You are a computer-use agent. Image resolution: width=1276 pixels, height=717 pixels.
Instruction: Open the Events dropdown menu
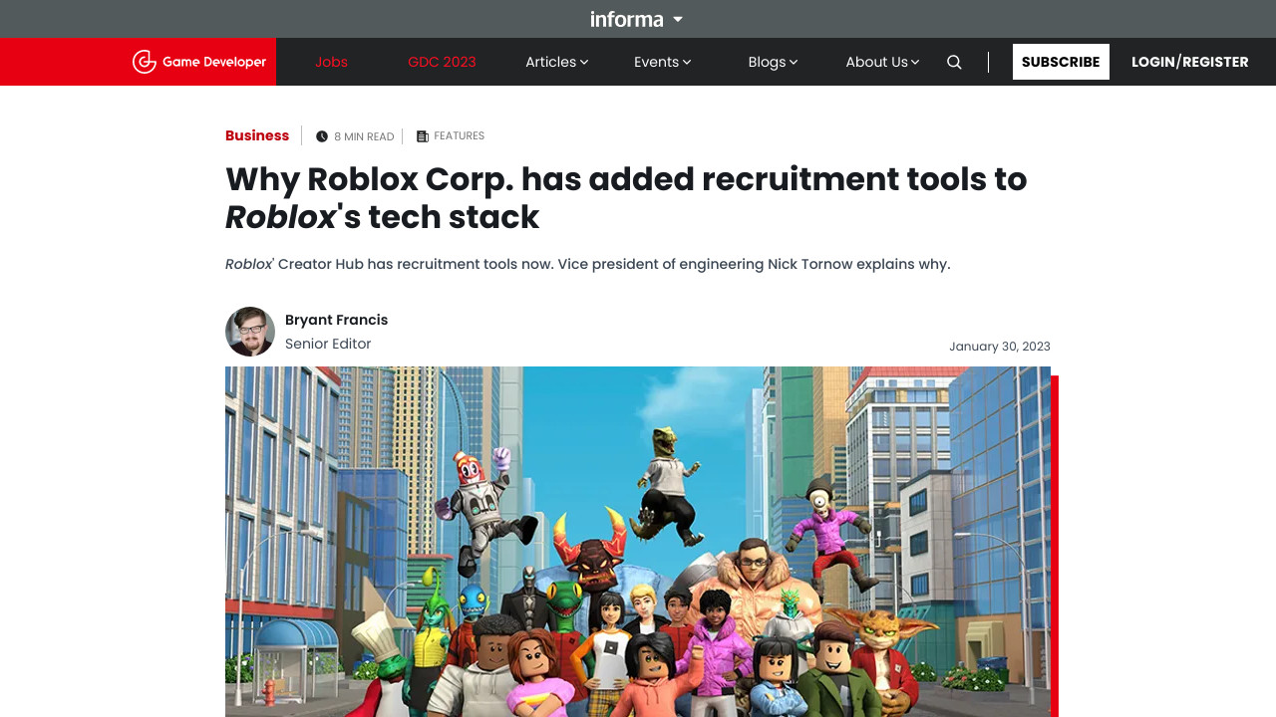(663, 62)
